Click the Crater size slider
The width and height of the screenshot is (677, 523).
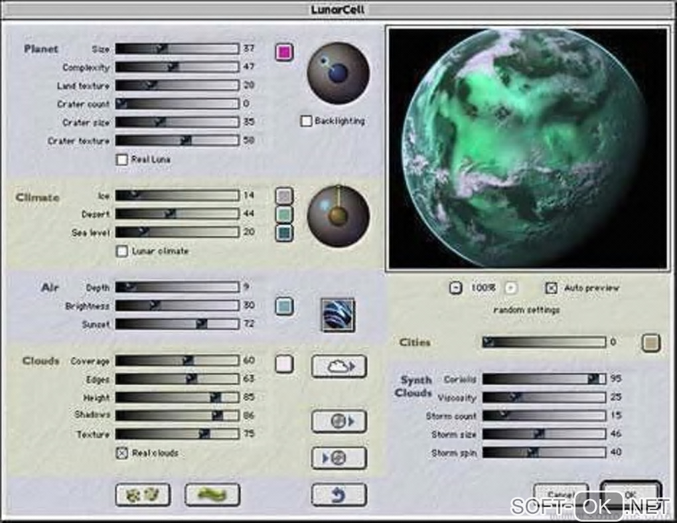point(177,121)
